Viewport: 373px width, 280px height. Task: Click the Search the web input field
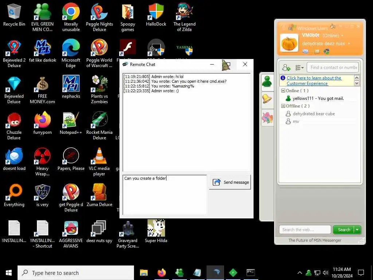pos(305,230)
